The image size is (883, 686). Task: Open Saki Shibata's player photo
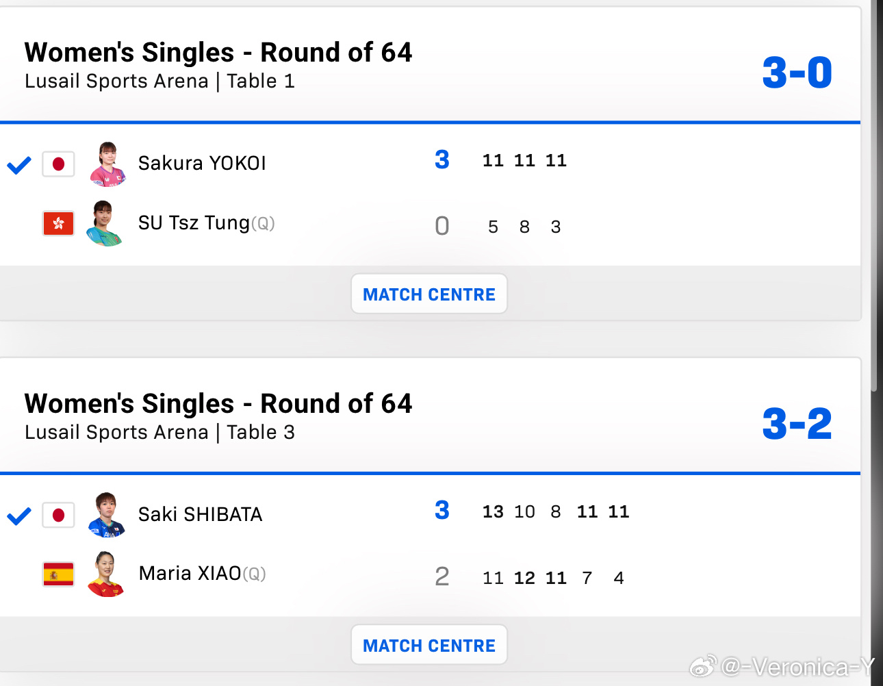tap(107, 515)
